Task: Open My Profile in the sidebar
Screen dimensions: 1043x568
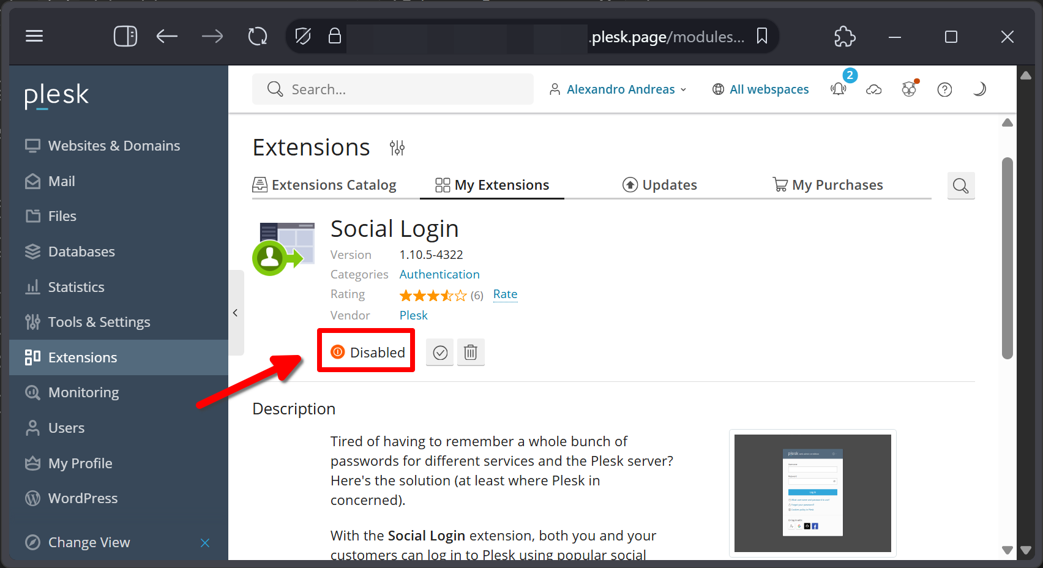Action: tap(119, 463)
